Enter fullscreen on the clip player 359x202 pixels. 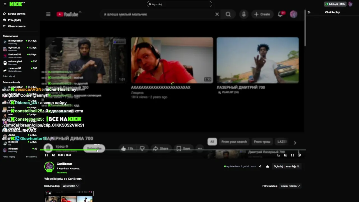[293, 155]
